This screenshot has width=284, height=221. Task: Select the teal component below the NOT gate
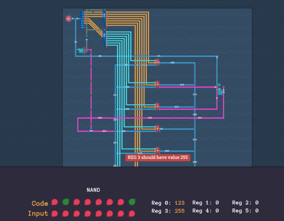click(81, 51)
